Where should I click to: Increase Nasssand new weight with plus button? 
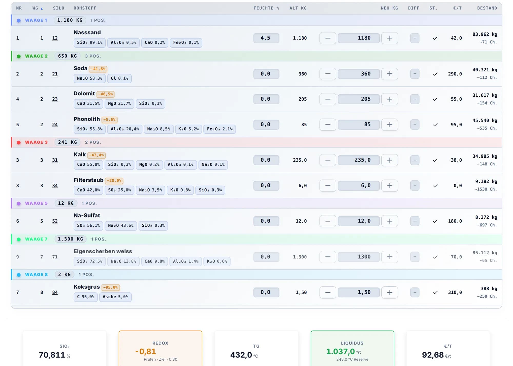tap(389, 38)
